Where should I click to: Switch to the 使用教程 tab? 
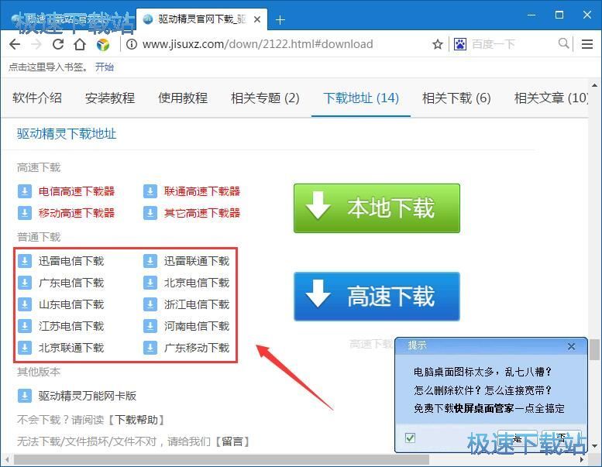pyautogui.click(x=183, y=98)
